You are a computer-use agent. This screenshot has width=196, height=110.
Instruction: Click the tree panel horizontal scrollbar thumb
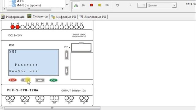coord(29,9)
